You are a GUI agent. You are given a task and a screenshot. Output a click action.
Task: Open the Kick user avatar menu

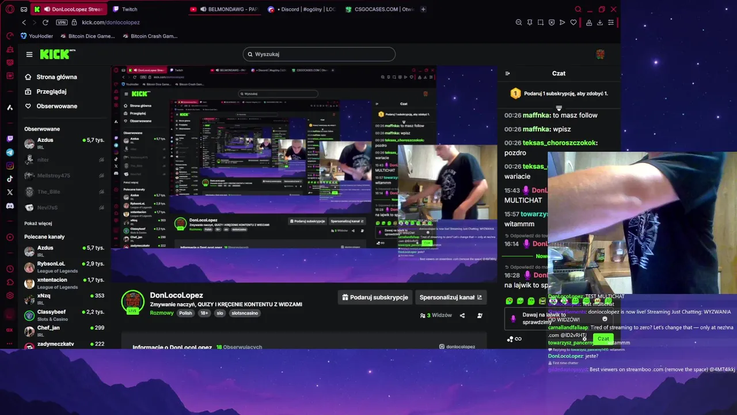pos(600,54)
